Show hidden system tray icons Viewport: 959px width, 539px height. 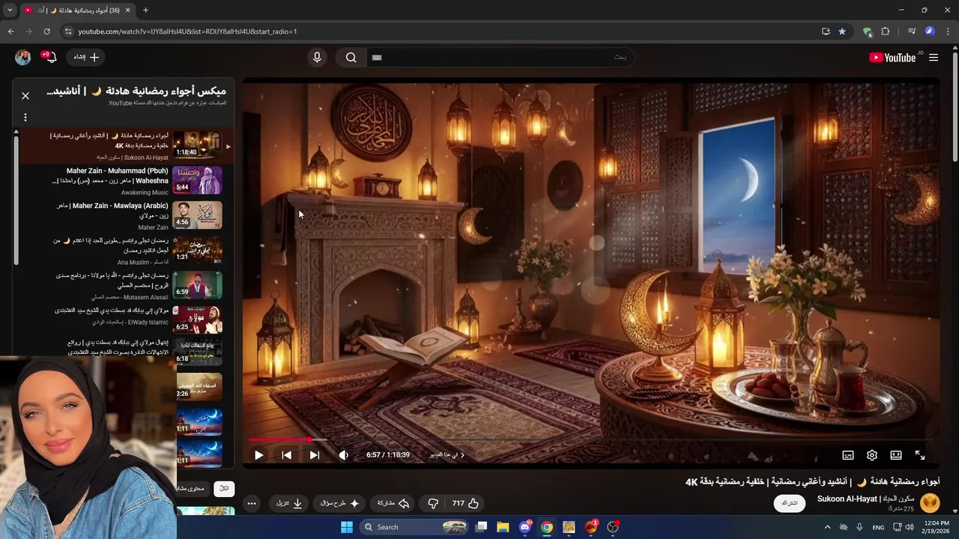(x=827, y=527)
